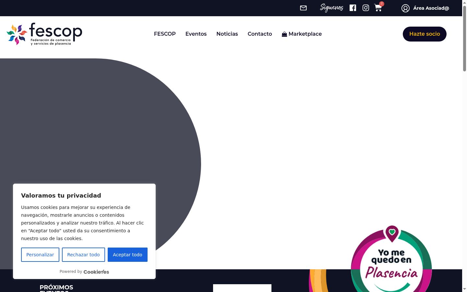Click the page vertical scrollbar thumb

[464, 38]
